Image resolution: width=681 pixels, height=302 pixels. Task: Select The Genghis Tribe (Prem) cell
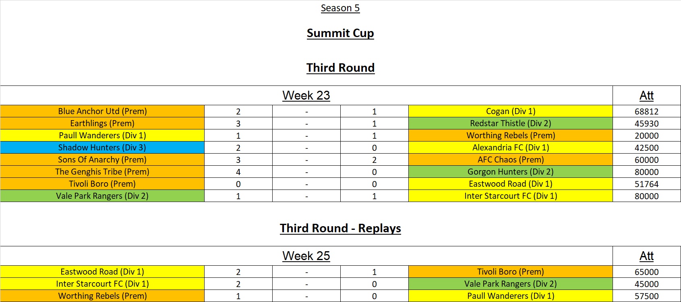102,172
